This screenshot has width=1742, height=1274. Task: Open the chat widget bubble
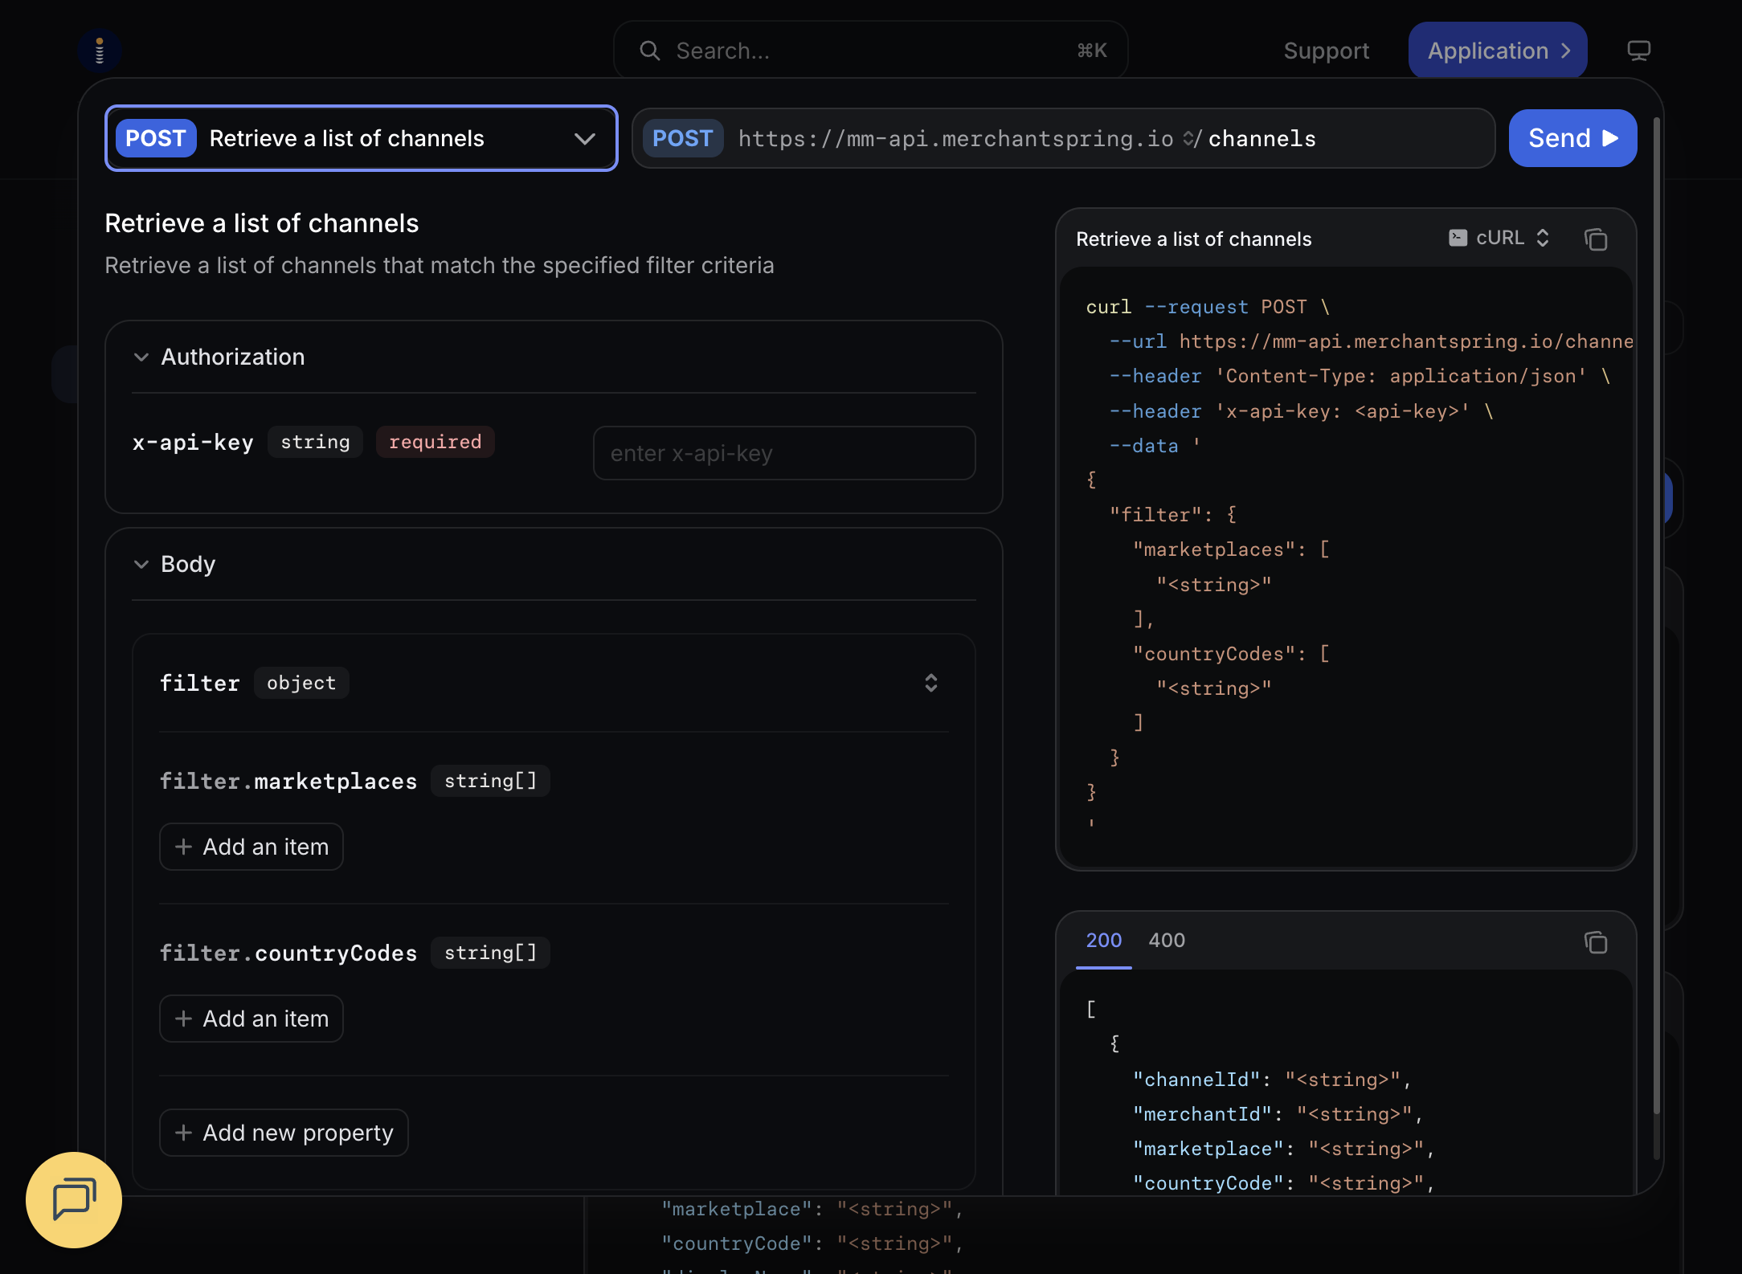74,1199
